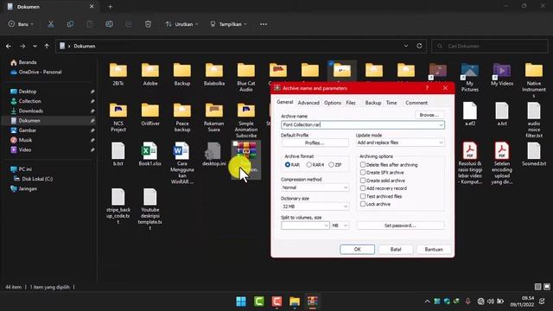The width and height of the screenshot is (553, 311).
Task: Select the Book1.xlsx Excel file
Action: coord(149,154)
